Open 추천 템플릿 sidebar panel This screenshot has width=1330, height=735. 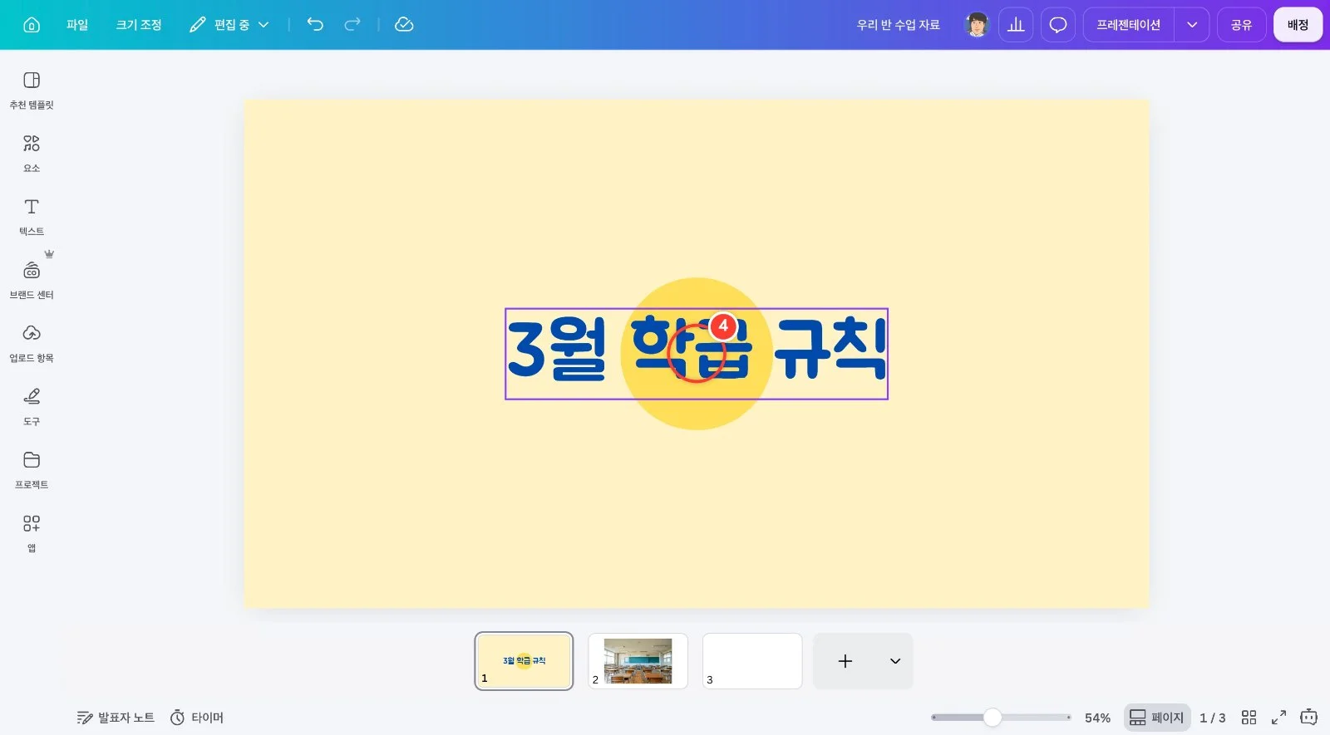pos(32,91)
